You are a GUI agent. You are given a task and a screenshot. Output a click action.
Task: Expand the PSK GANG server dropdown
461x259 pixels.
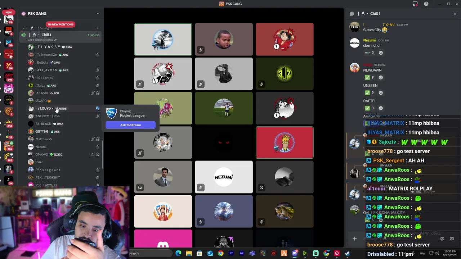click(x=98, y=14)
